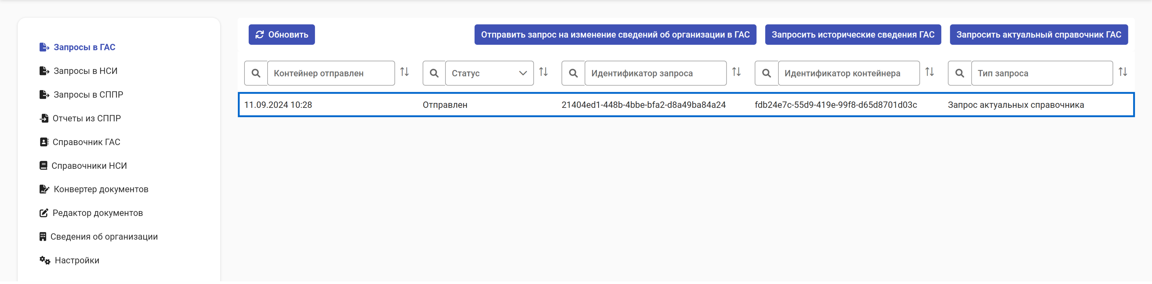
Task: Open Справочники НСИ page
Action: tap(89, 166)
